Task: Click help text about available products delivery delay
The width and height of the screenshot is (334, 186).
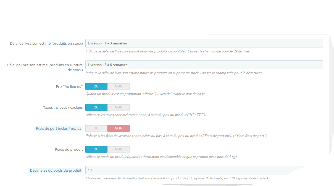Action: click(x=168, y=52)
